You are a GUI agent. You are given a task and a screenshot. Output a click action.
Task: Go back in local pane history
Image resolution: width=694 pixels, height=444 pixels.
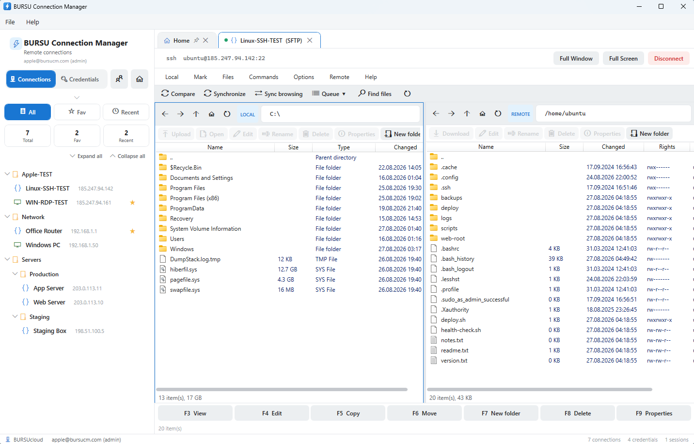(165, 114)
